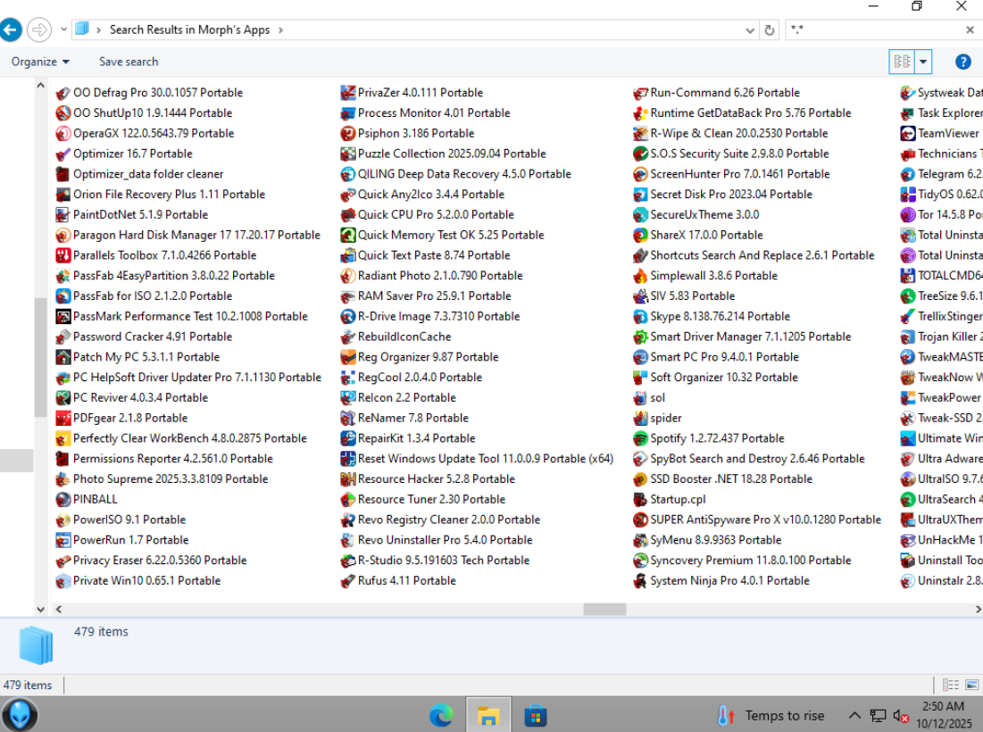Click the Reg Organizer 9.87 icon
Screen dimensions: 983x732
point(348,357)
